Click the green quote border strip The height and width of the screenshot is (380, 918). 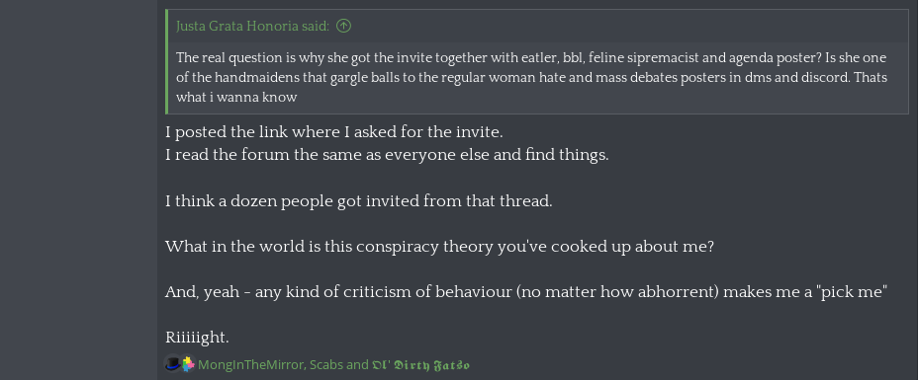(x=167, y=61)
